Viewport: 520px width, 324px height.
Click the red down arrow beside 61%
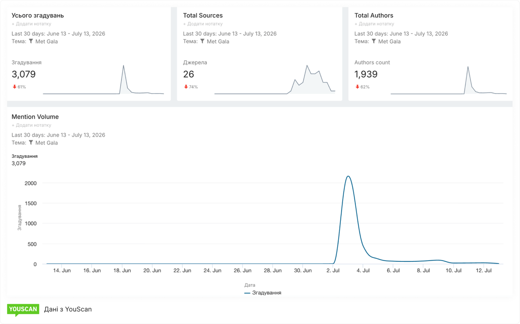(15, 87)
